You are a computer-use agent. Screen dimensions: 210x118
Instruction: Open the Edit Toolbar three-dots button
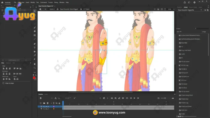coord(35,72)
